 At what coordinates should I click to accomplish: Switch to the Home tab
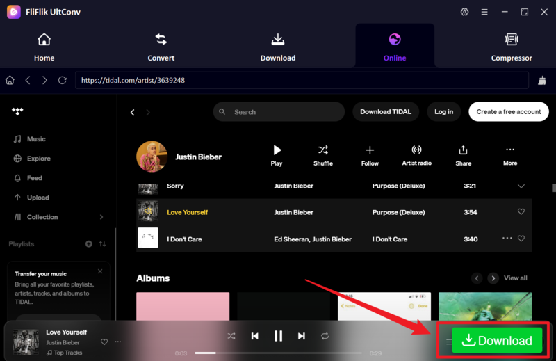(44, 47)
